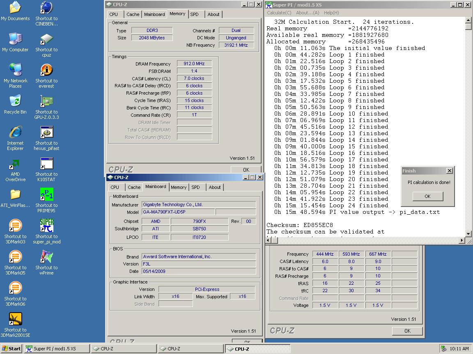Screen dimensions: 473x354
Task: Click the CAS# Latency 7.0 clocks field
Action: tap(194, 78)
